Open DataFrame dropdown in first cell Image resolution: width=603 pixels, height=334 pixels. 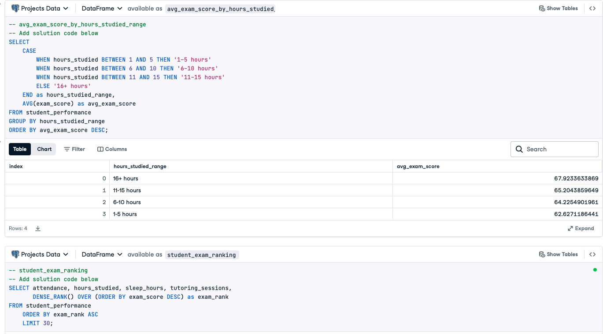pyautogui.click(x=102, y=8)
